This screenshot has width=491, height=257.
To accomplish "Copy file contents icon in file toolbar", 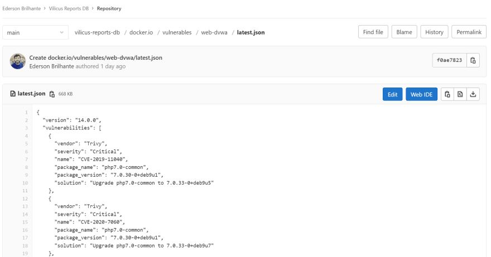I will [x=446, y=95].
